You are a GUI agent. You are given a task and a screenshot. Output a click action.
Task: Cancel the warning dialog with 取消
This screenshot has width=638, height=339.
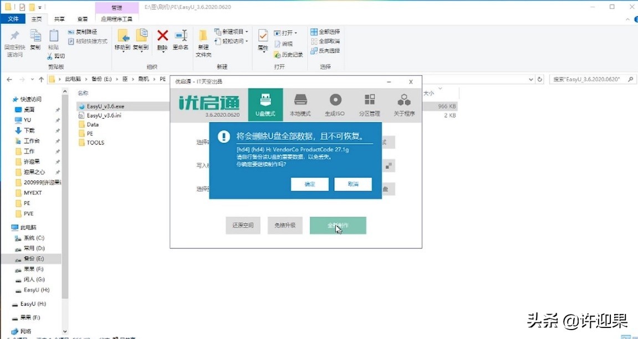point(353,184)
